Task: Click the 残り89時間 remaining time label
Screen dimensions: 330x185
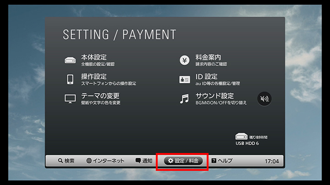Action: coord(258,137)
